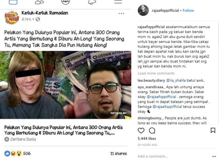Open the Facebook news feed tab icon
Image resolution: width=219 pixels, height=160 pixels.
tap(13, 2)
